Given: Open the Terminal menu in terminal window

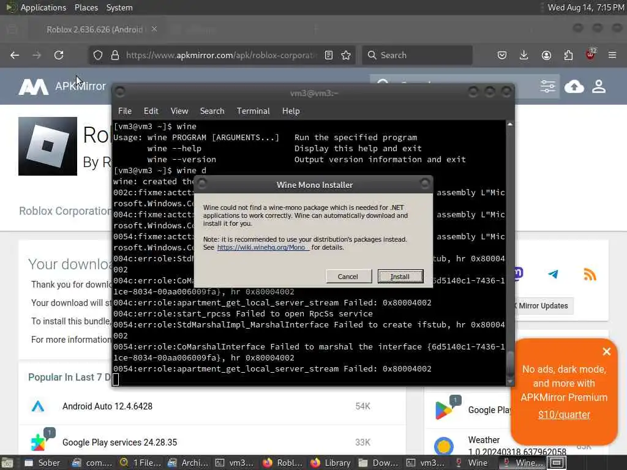Looking at the screenshot, I should point(253,111).
